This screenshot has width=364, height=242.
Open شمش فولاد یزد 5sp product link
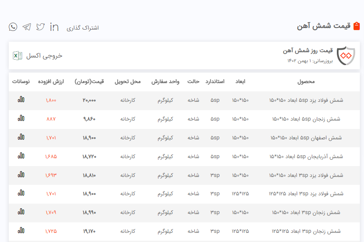tap(306, 101)
